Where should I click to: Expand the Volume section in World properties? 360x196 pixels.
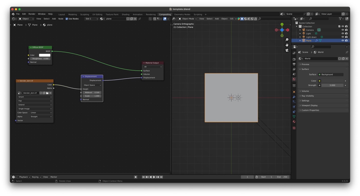pos(305,91)
